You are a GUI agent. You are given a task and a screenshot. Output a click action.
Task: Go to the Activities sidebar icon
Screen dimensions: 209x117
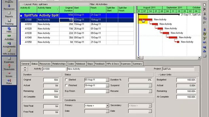tap(9, 37)
